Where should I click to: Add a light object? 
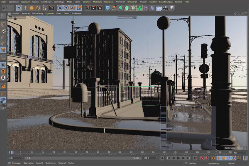click(x=172, y=7)
